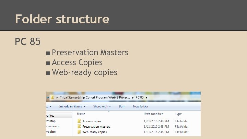Sort by the Type column header
Viewport: 247px width, 139px height.
point(178,114)
